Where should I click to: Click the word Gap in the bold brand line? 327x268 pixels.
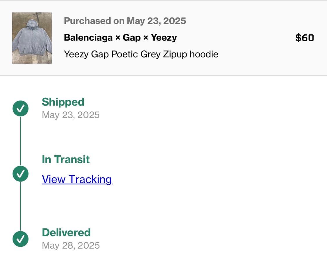[x=132, y=38]
